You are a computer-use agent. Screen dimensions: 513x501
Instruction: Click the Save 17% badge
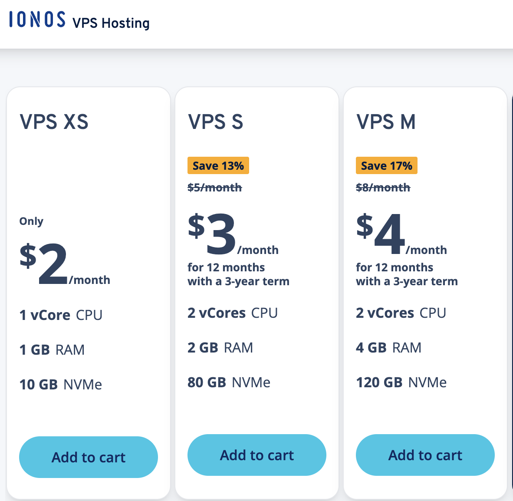387,165
